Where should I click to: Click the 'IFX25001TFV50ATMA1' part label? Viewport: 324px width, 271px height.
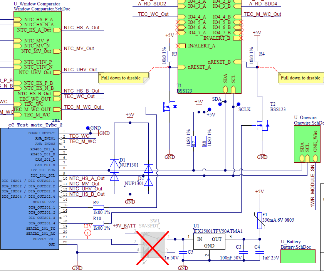[218, 231]
